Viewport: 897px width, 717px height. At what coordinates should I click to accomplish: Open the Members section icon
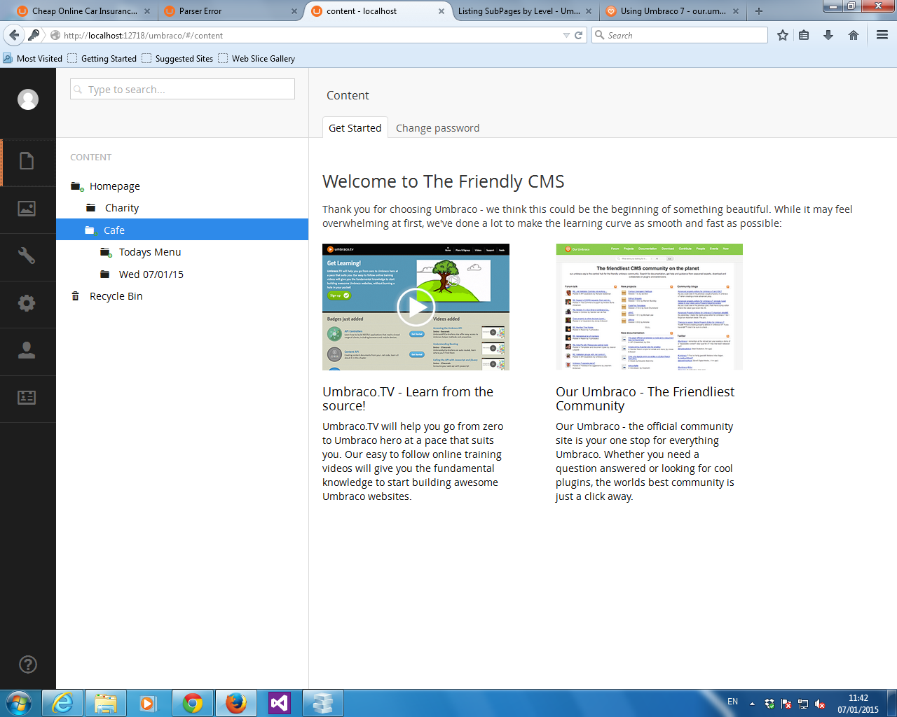pos(27,398)
